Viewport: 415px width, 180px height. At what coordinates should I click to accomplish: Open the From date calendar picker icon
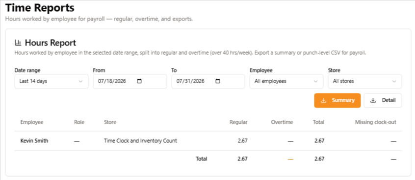pyautogui.click(x=139, y=81)
